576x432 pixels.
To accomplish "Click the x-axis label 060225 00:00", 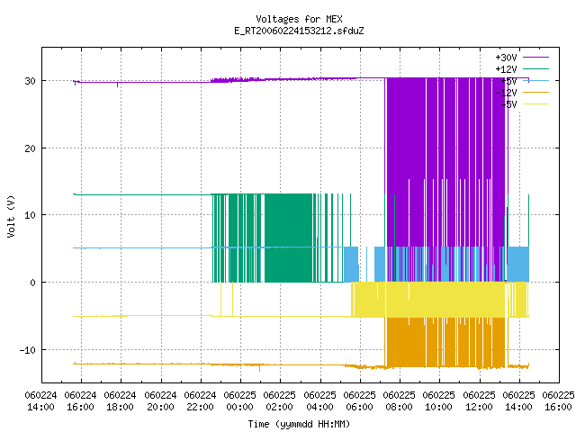I will coord(240,401).
